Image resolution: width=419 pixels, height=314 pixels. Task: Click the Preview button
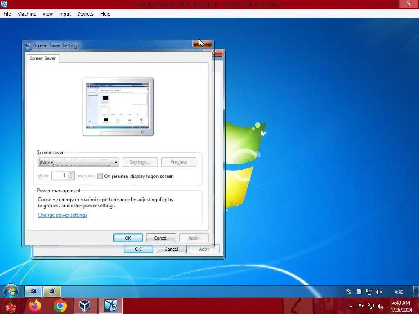point(179,162)
